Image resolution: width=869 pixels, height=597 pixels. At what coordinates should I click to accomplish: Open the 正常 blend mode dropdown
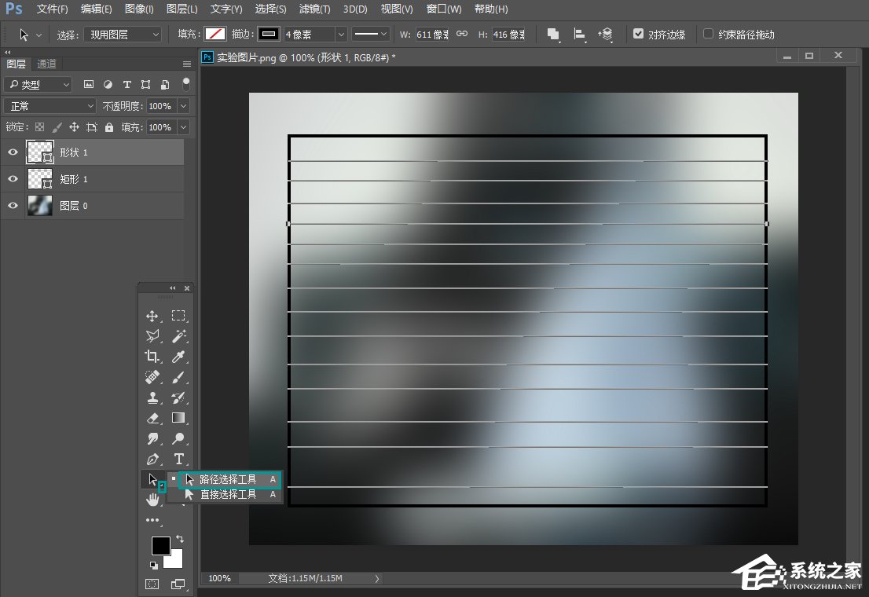point(50,106)
